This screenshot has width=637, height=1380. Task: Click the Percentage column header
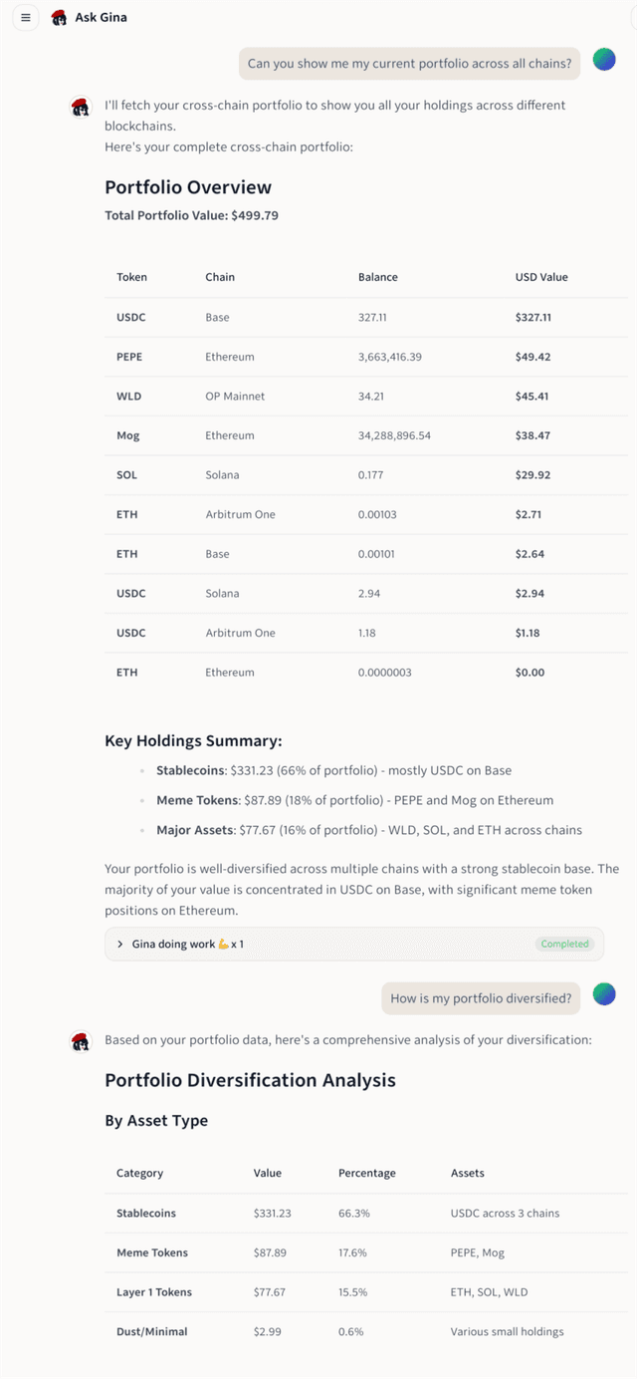point(367,1173)
